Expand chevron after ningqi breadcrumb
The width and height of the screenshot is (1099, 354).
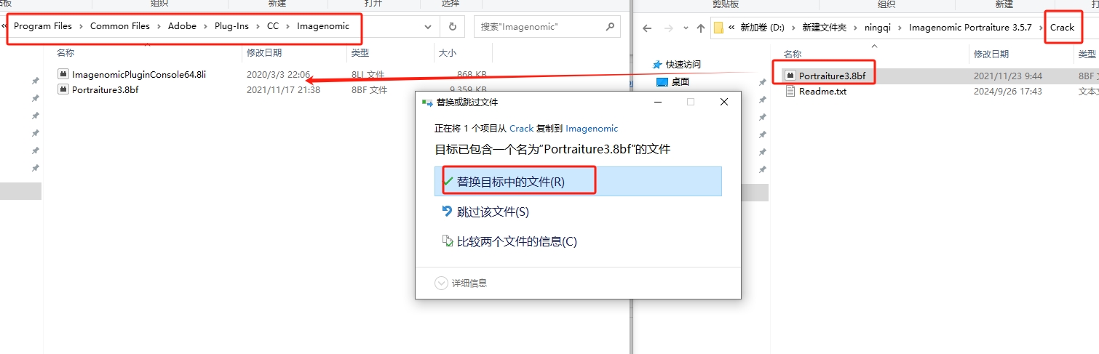coord(900,28)
